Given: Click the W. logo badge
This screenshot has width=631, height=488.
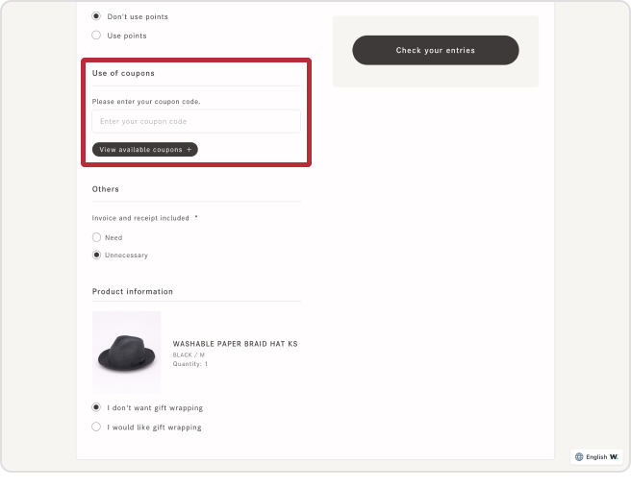Looking at the screenshot, I should (x=614, y=456).
